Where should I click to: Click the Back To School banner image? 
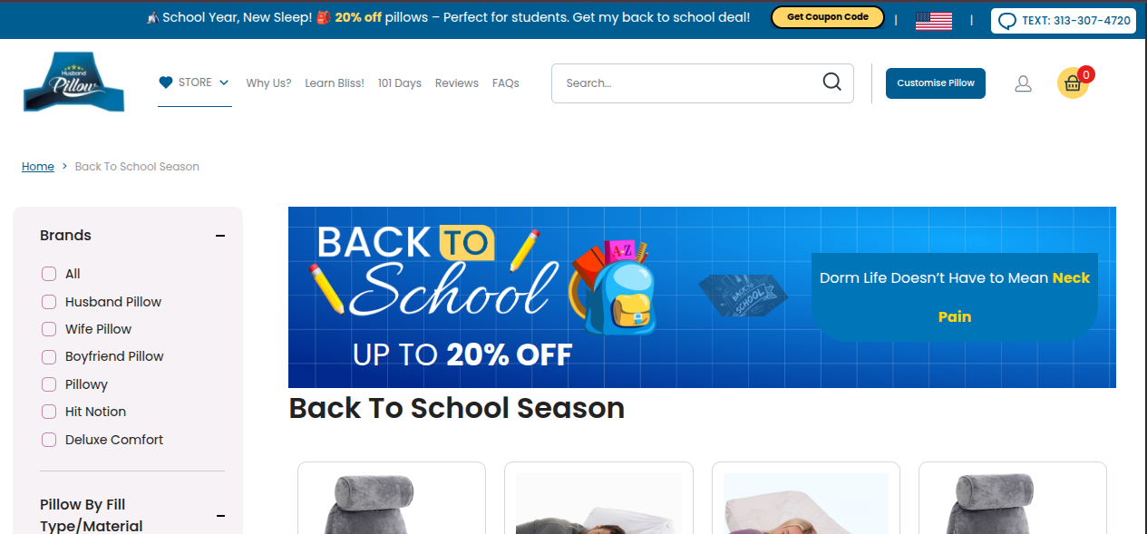click(x=702, y=297)
